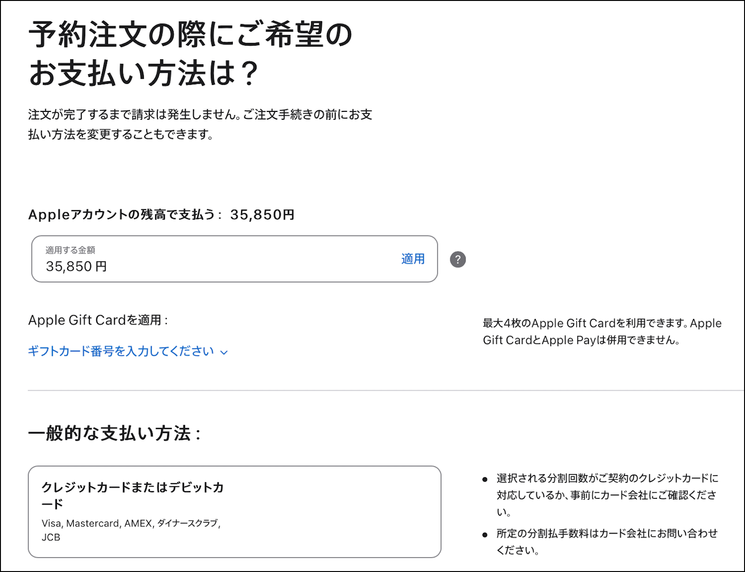The image size is (745, 572).
Task: Click the 注文が完了するまで請求は発生しません description
Action: (200, 124)
